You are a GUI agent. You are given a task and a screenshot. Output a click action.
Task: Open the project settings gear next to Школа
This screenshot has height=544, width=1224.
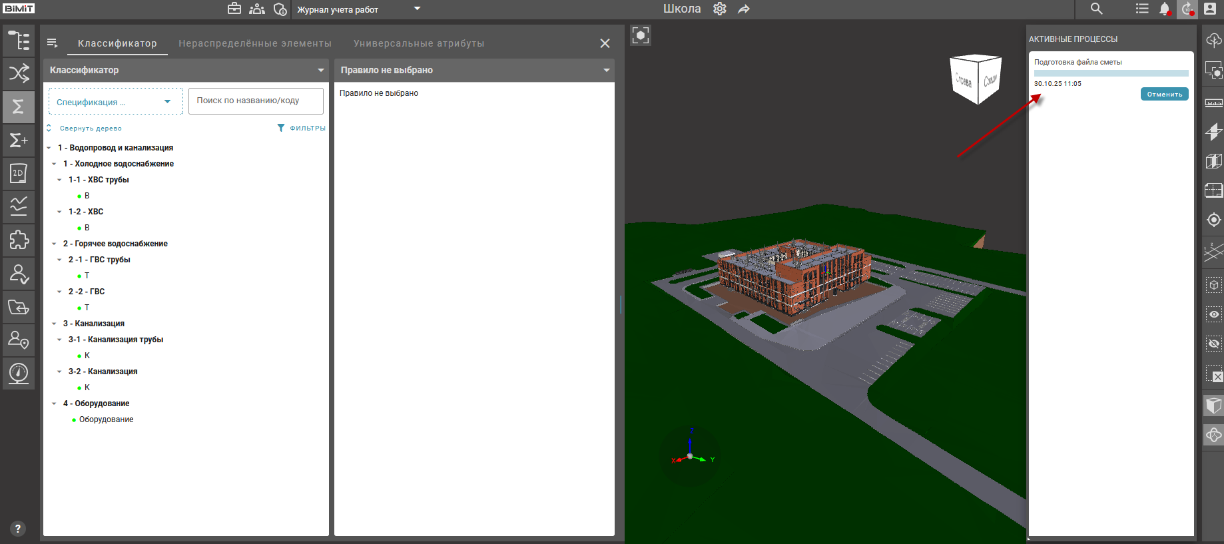click(x=720, y=9)
